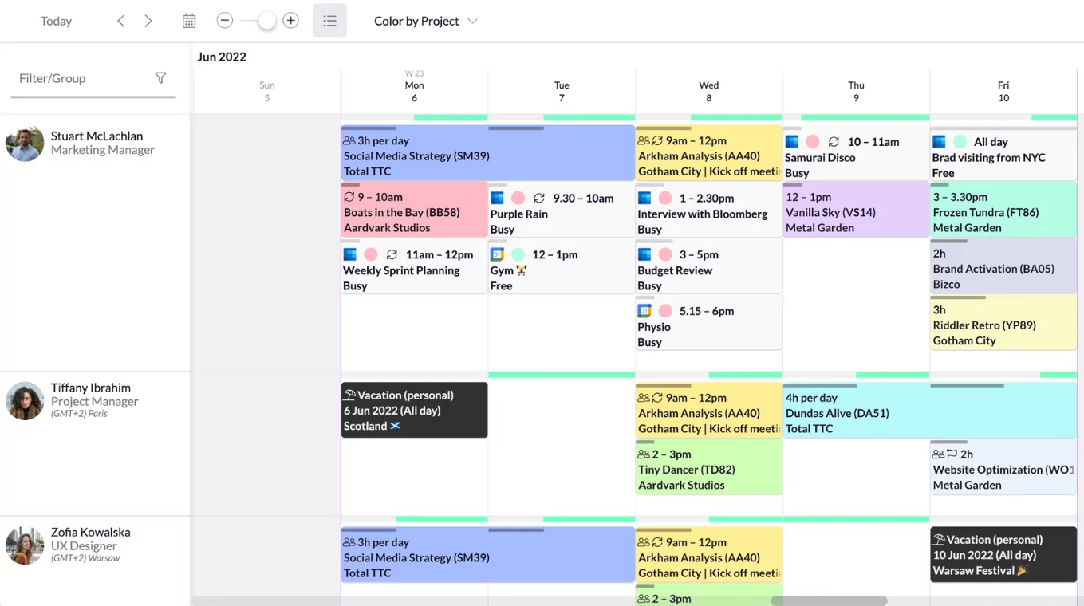This screenshot has width=1084, height=606.
Task: Click the pink busy dot on Physio event
Action: point(665,311)
